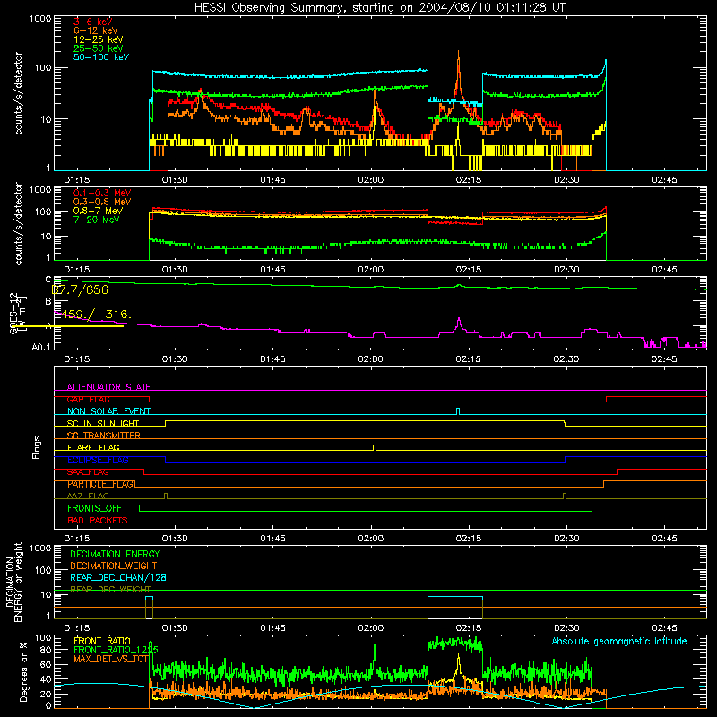Click the yellow FRONT_RATIO legend label
This screenshot has width=717, height=717.
pyautogui.click(x=102, y=641)
